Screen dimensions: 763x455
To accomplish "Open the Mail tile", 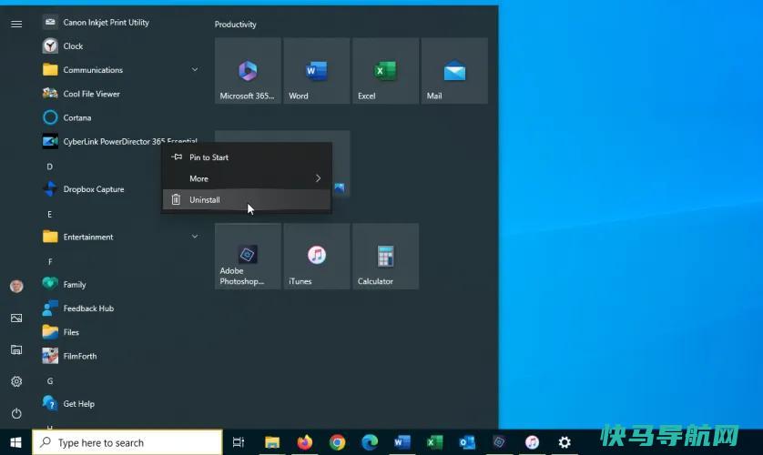I will coord(454,71).
